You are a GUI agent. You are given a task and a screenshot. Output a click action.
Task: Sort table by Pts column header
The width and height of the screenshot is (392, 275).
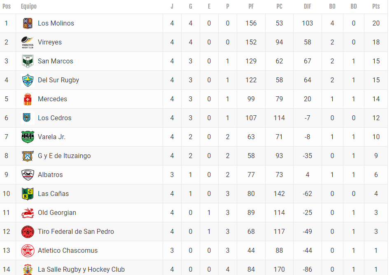[x=376, y=6]
